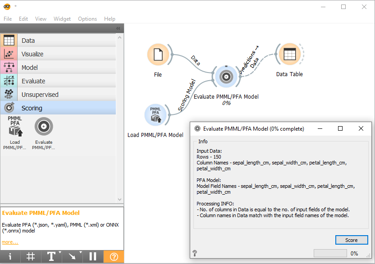Open the Data category in widget toolbox
Screen dimensions: 375x264
58,41
